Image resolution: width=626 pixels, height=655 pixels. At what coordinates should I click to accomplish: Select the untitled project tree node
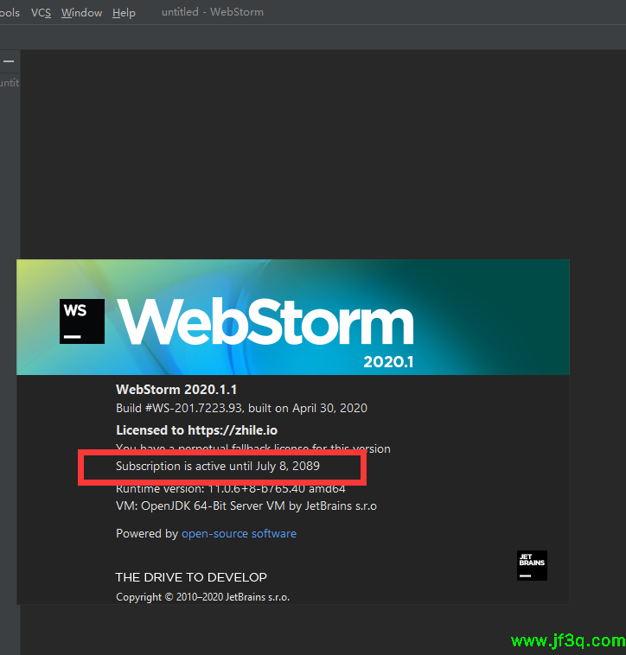(x=9, y=83)
